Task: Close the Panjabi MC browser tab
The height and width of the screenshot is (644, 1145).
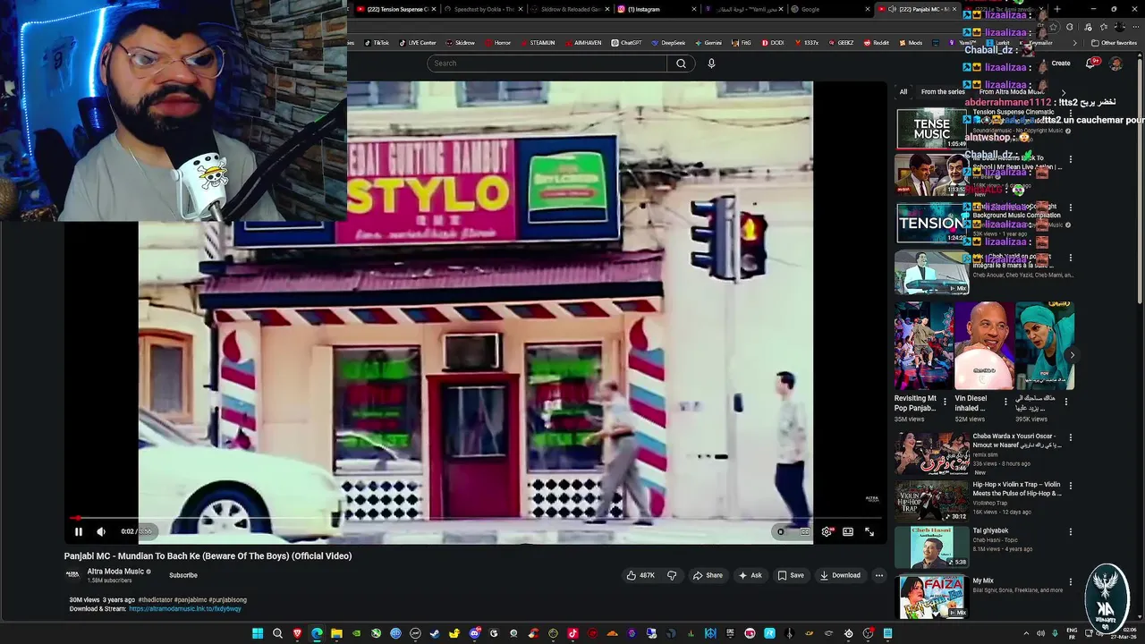Action: 954,9
